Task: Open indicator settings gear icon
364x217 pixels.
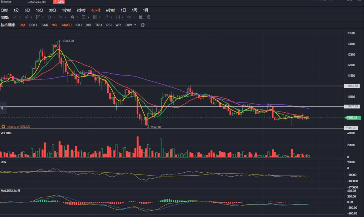Action: point(143,25)
